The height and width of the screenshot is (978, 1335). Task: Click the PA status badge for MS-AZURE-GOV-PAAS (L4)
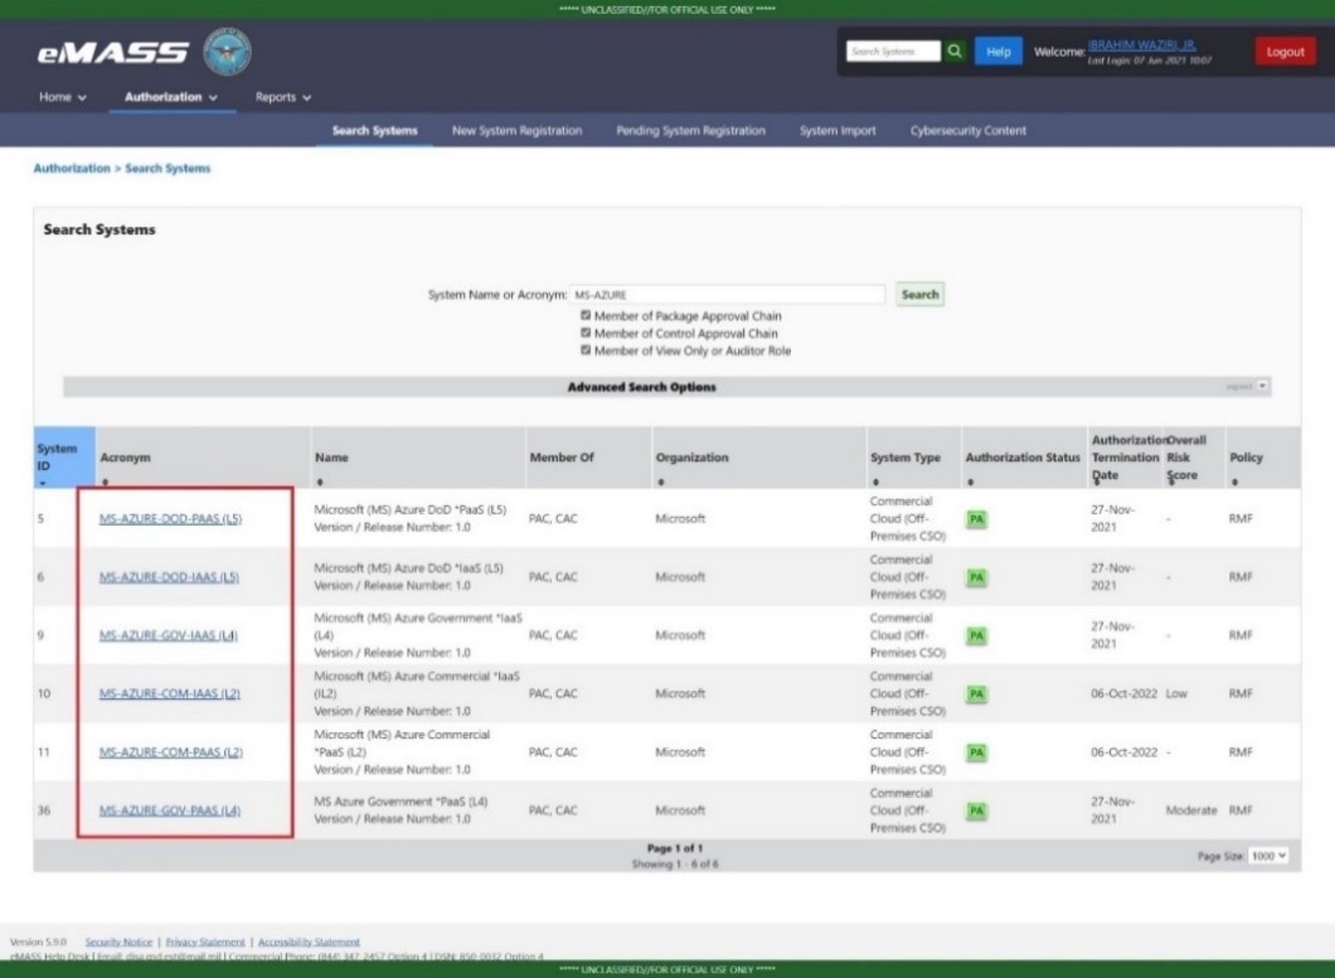[976, 810]
